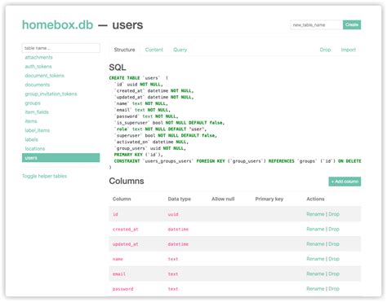387x302 pixels.
Task: Click the Create table button
Action: [x=352, y=24]
